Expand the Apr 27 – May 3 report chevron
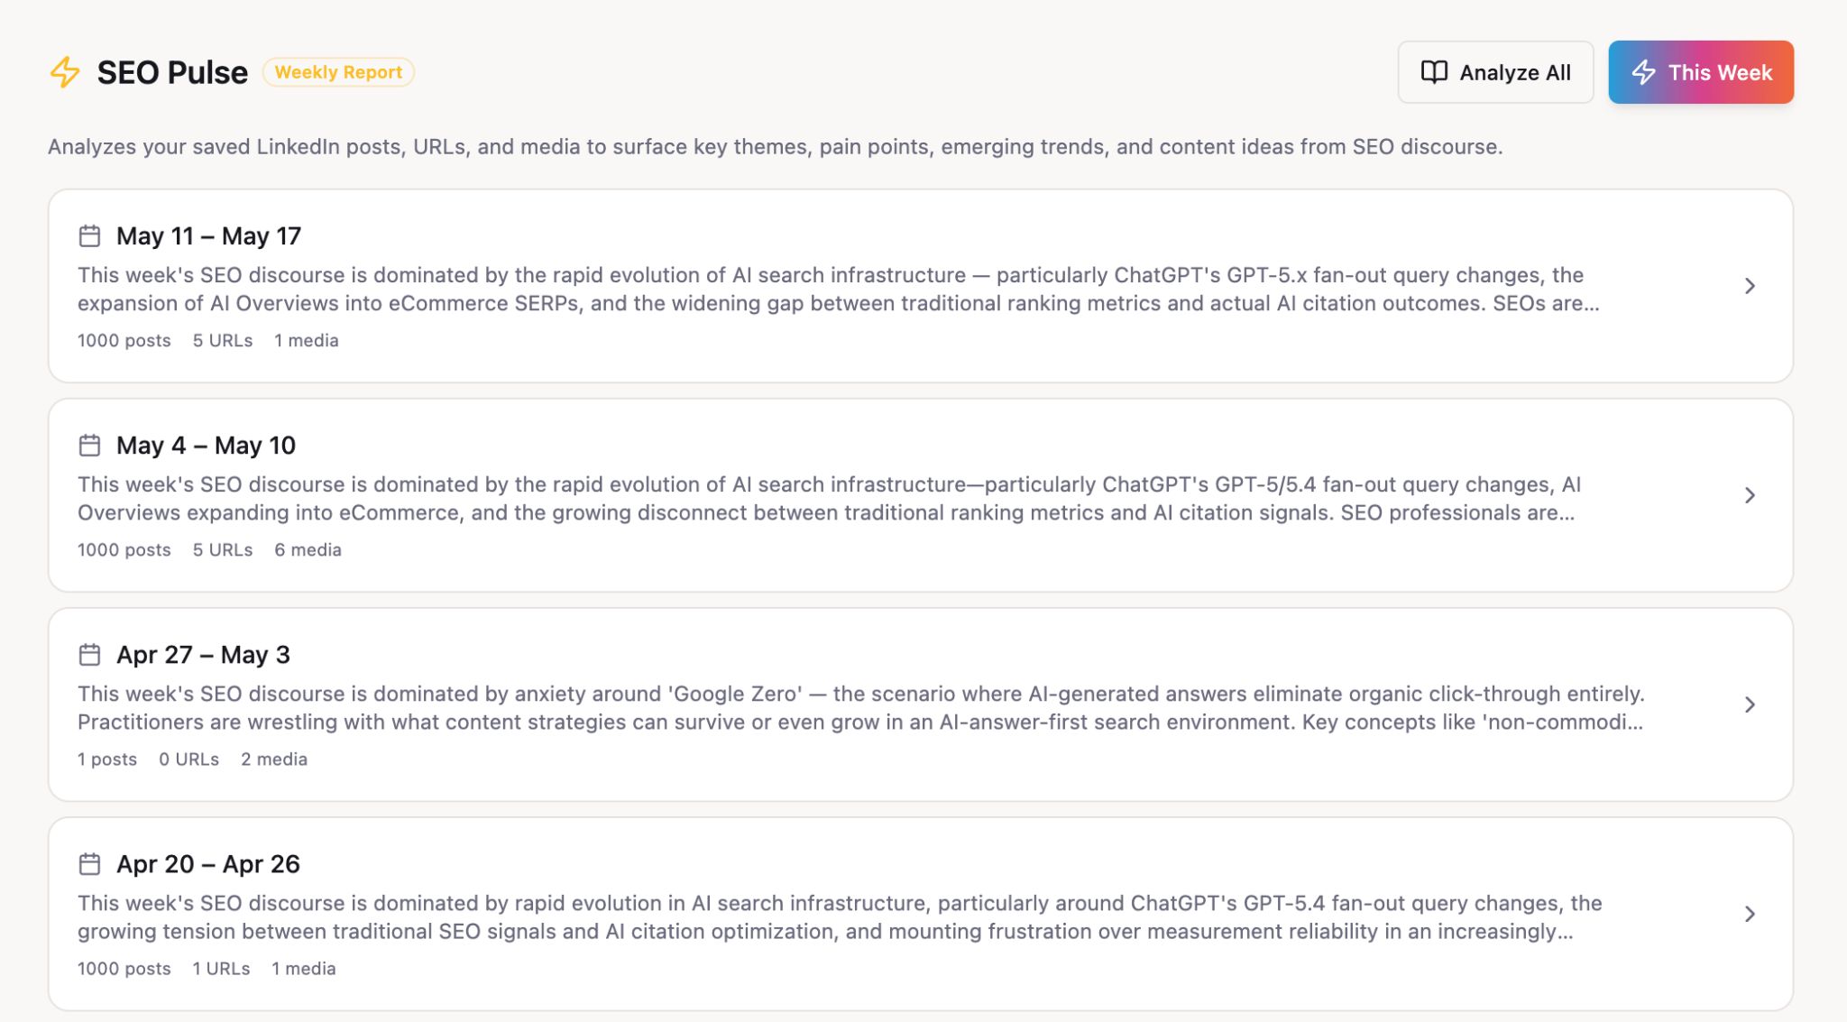 pyautogui.click(x=1750, y=704)
